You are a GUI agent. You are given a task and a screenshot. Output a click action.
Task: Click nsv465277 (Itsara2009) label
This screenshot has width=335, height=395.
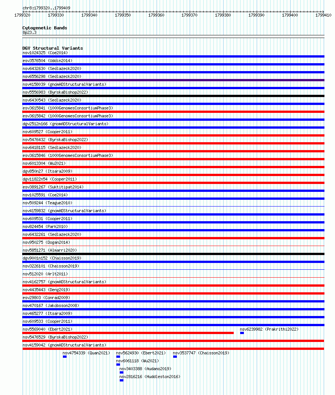(x=47, y=313)
